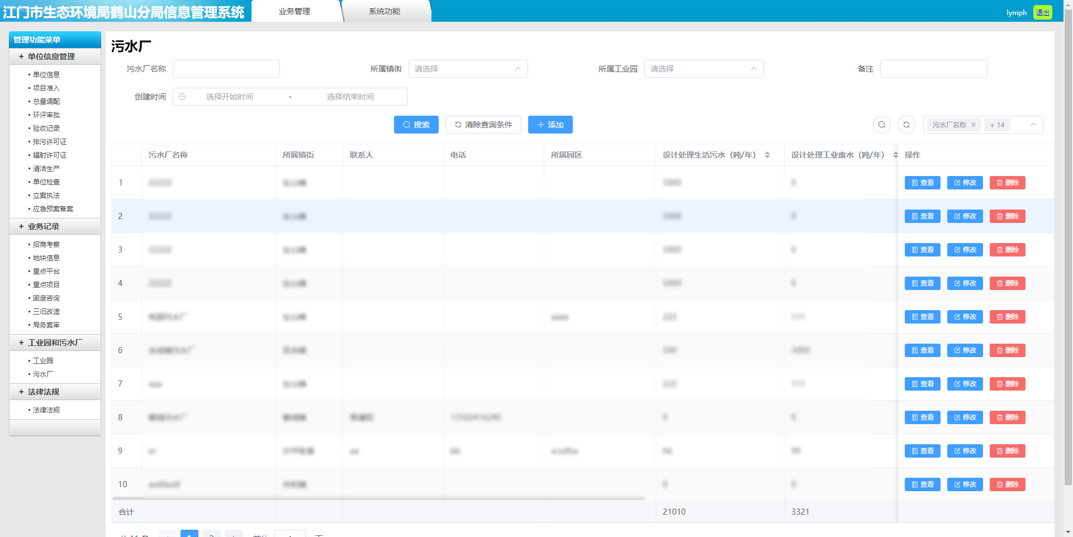1073x537 pixels.
Task: Open 三旧改造 in the sidebar
Action: (x=46, y=311)
